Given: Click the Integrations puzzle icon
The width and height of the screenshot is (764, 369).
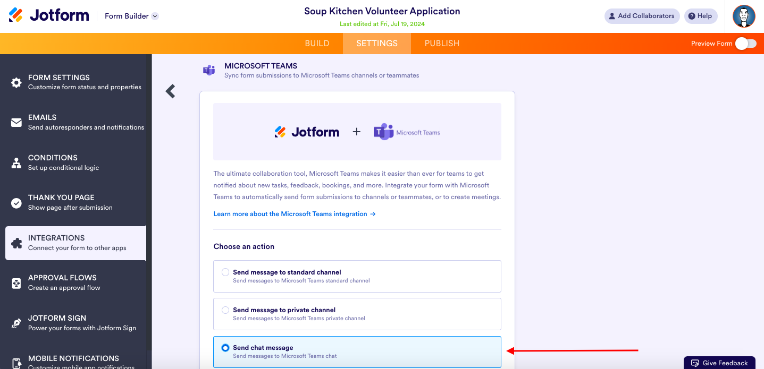Looking at the screenshot, I should [x=16, y=243].
